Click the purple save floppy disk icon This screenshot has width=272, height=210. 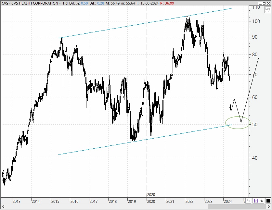[256, 201]
